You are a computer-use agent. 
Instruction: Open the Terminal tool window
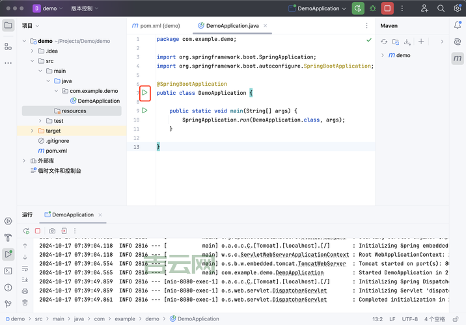tap(8, 270)
